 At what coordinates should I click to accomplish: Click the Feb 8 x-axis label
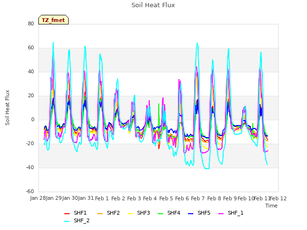coord(214,198)
